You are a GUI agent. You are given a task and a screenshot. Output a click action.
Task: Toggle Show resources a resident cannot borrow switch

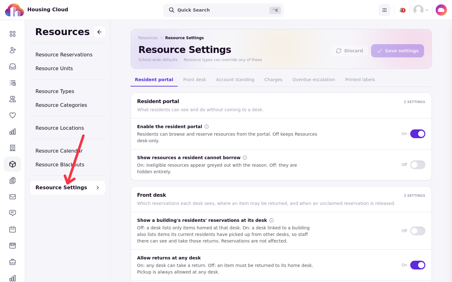tap(418, 165)
